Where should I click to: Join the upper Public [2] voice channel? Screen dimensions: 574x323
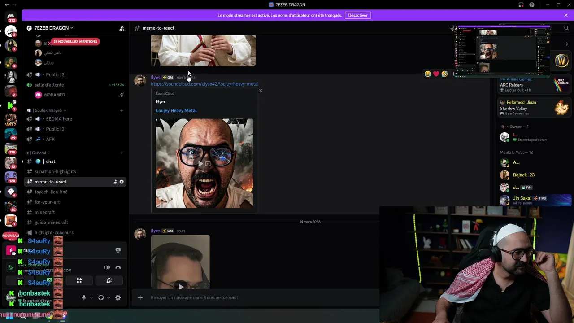point(75,74)
